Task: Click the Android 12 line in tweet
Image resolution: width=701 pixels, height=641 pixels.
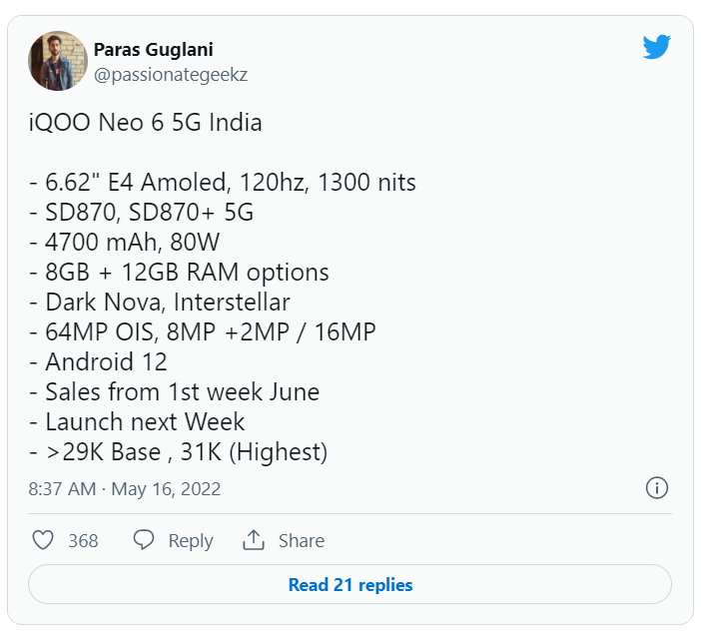Action: 105,361
